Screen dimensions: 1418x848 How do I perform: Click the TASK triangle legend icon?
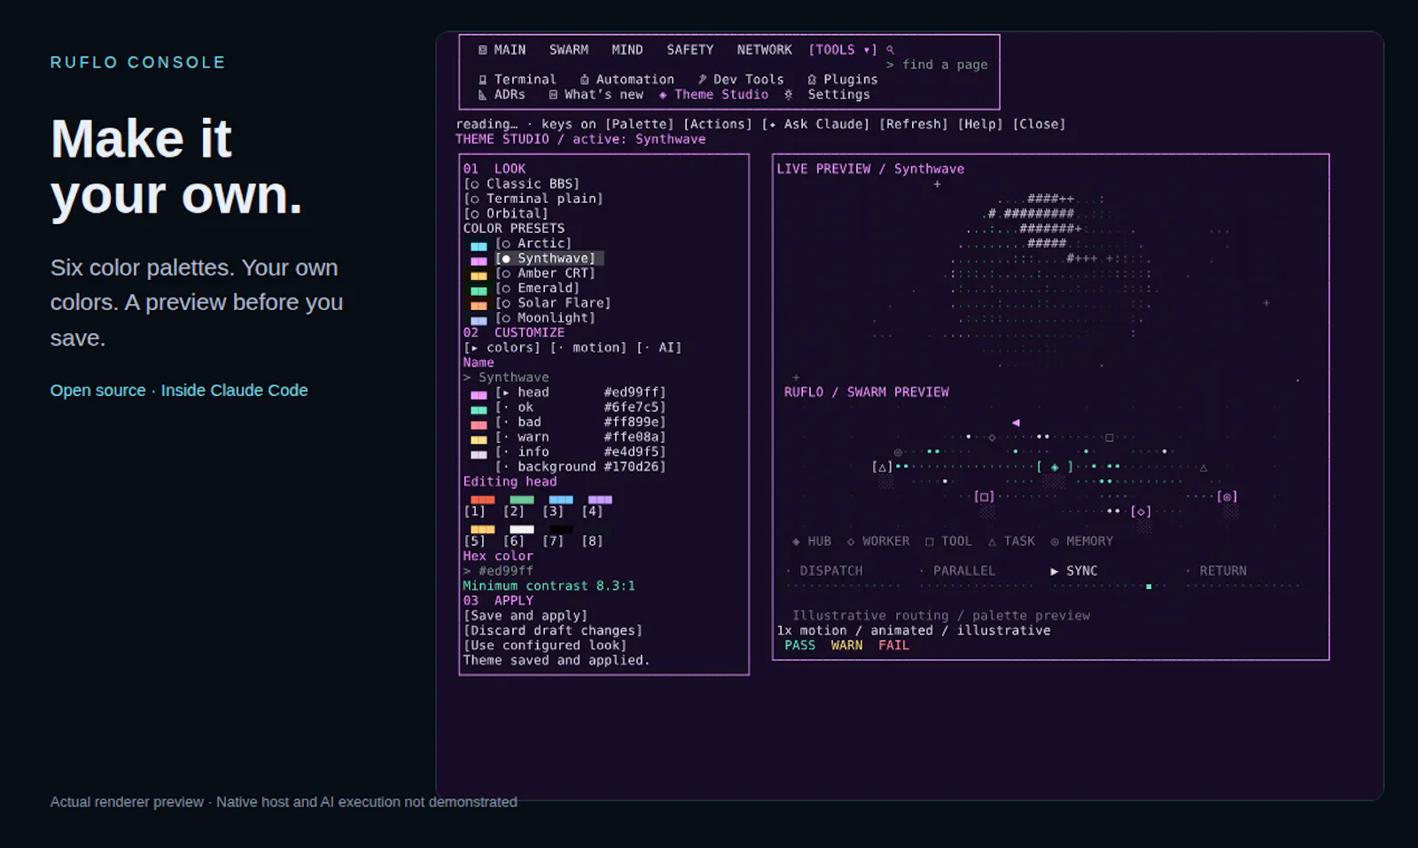[992, 541]
